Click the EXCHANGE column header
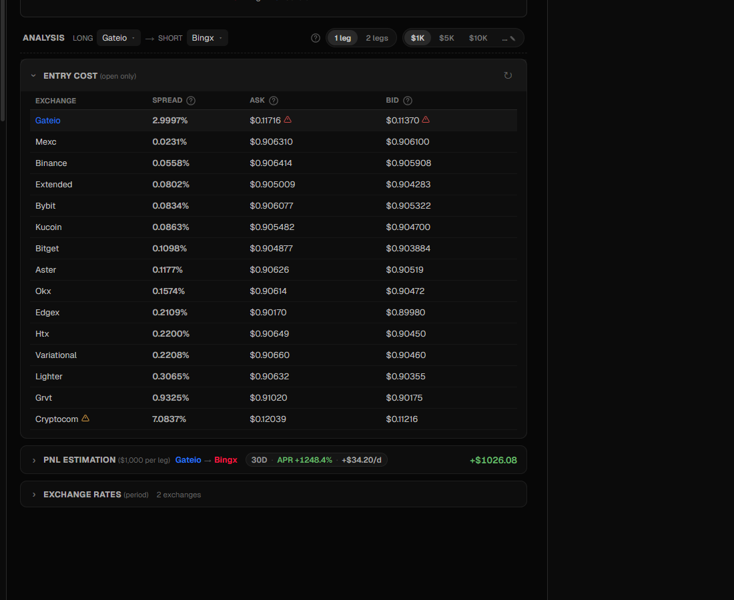The height and width of the screenshot is (600, 734). [x=55, y=101]
